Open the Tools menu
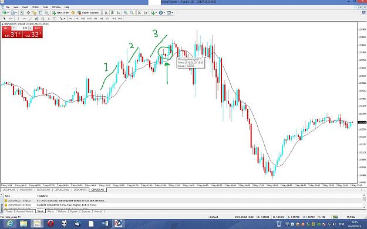Screen dimensions: 367x229 (x=45, y=7)
